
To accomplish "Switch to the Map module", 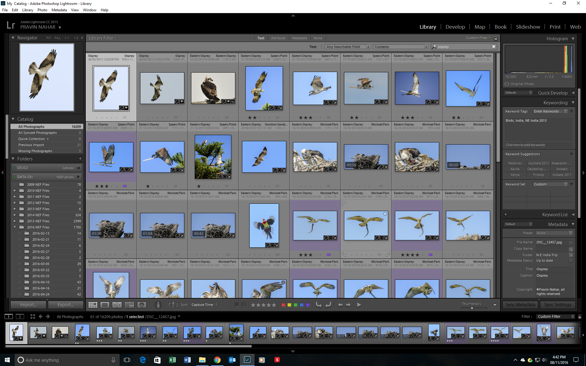I will pos(480,27).
